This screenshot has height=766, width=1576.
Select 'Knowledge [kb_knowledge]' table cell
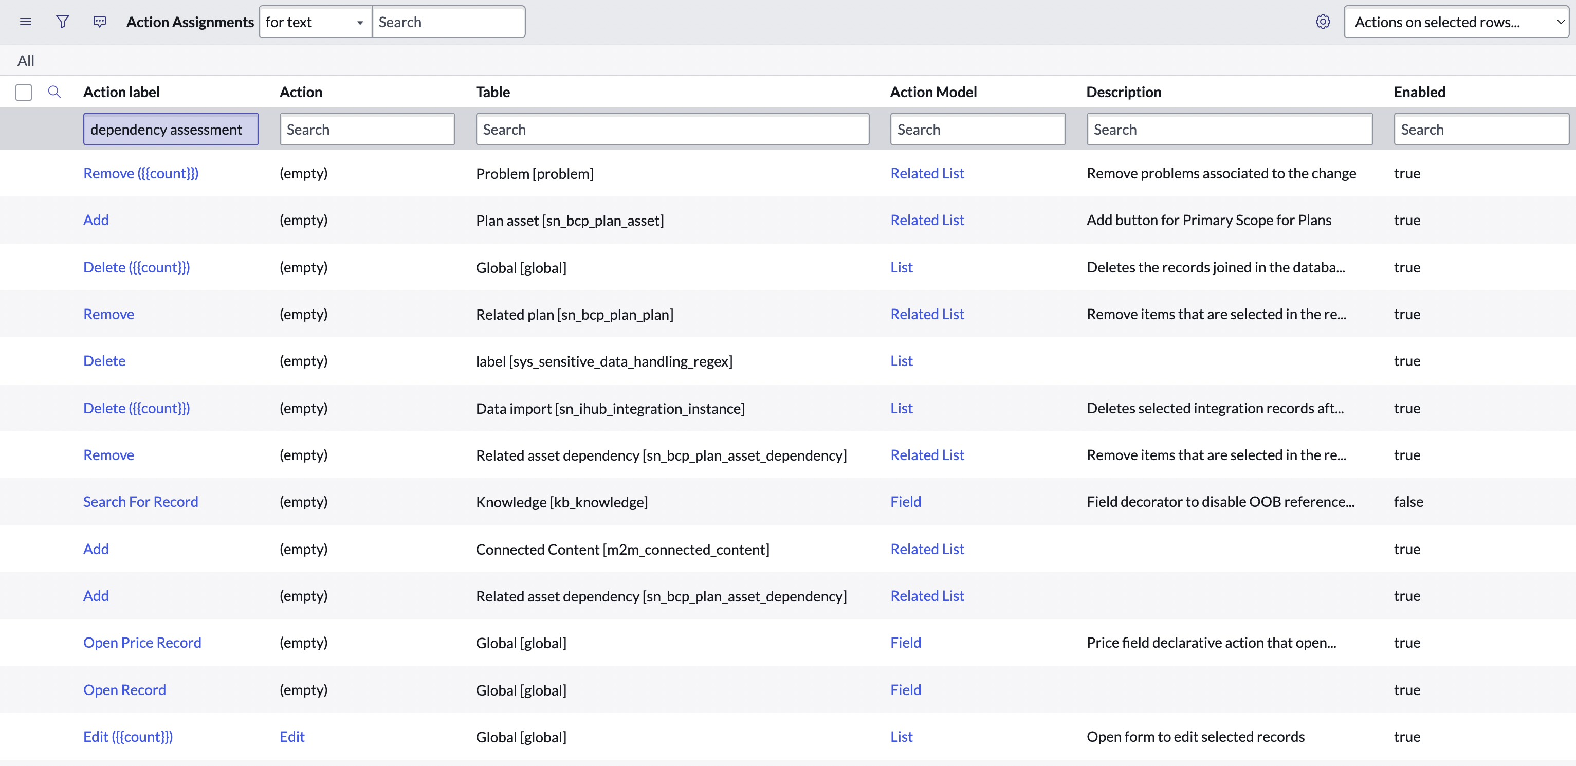(x=562, y=502)
